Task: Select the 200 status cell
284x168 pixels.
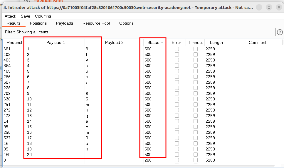Action: point(148,160)
